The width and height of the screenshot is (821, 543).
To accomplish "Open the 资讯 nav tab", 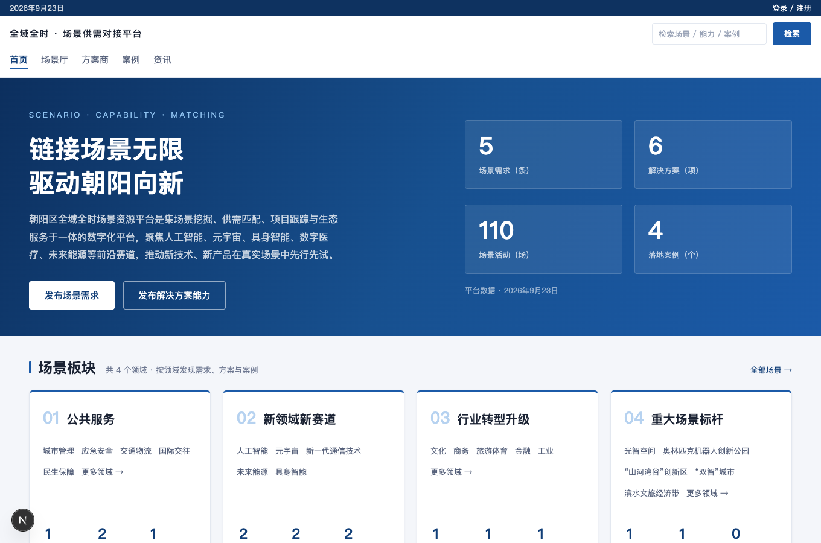I will point(162,60).
